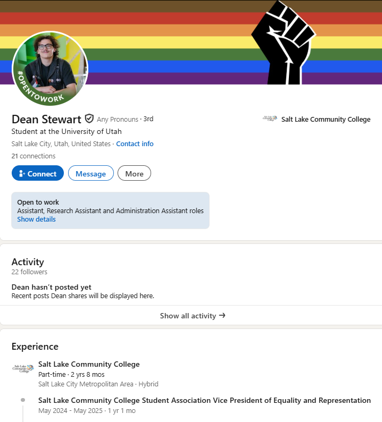Click the timeline dot beside the Vice President role
This screenshot has height=422, width=382.
click(x=23, y=400)
